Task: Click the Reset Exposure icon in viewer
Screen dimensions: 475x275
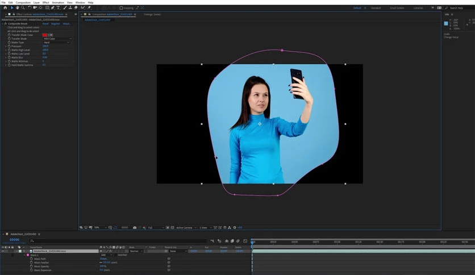Action: pos(235,227)
